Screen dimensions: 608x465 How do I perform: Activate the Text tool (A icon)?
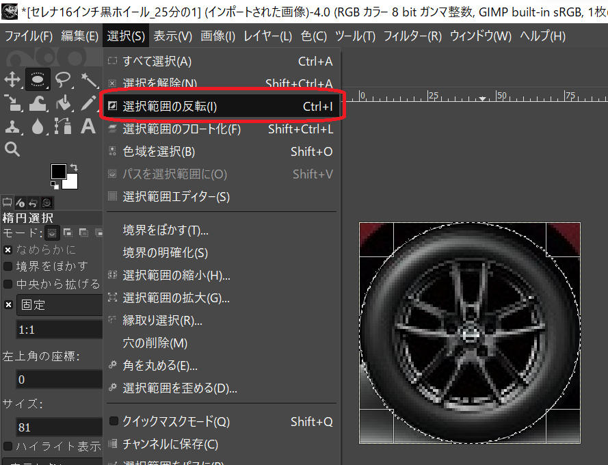pyautogui.click(x=88, y=126)
